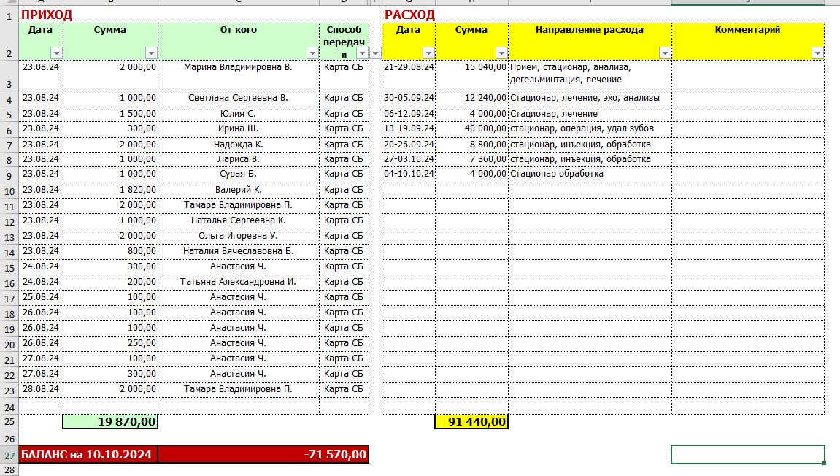This screenshot has height=476, width=840.
Task: Select Карта СБ cell in row 23
Action: click(x=344, y=389)
